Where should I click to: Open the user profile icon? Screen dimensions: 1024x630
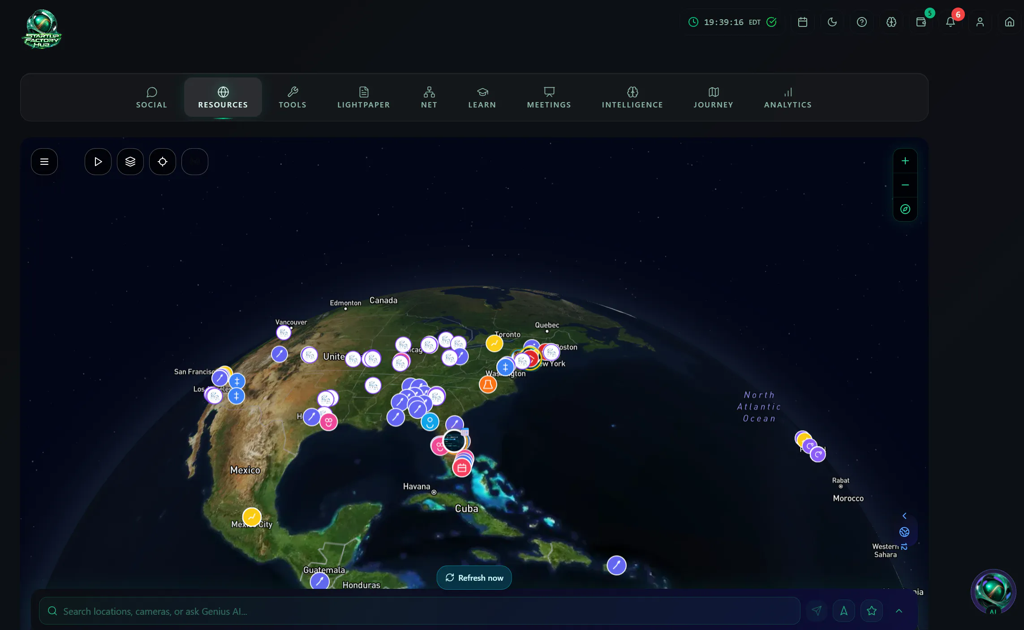click(980, 22)
